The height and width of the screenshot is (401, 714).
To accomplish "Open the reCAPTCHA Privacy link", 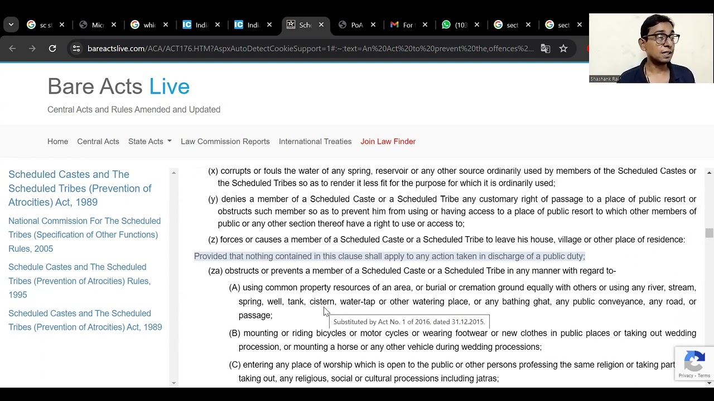I will [x=687, y=376].
